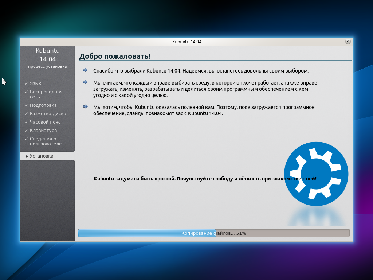
Task: Click the 'Kubuntu задумана быть простой' slogan
Action: tap(205, 179)
